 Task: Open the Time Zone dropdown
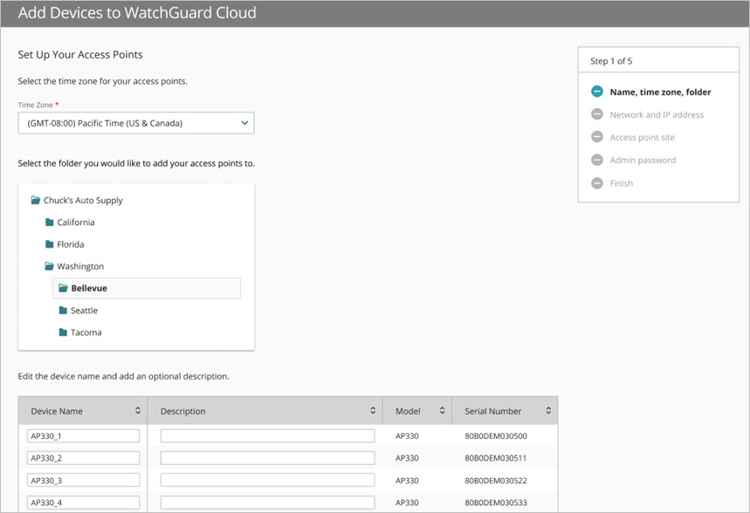pos(244,123)
